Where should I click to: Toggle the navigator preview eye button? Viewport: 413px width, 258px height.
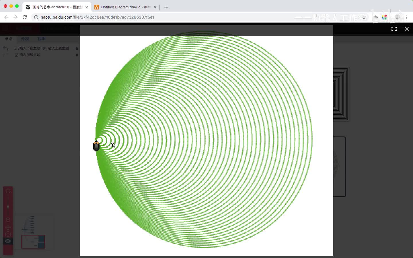(8, 241)
